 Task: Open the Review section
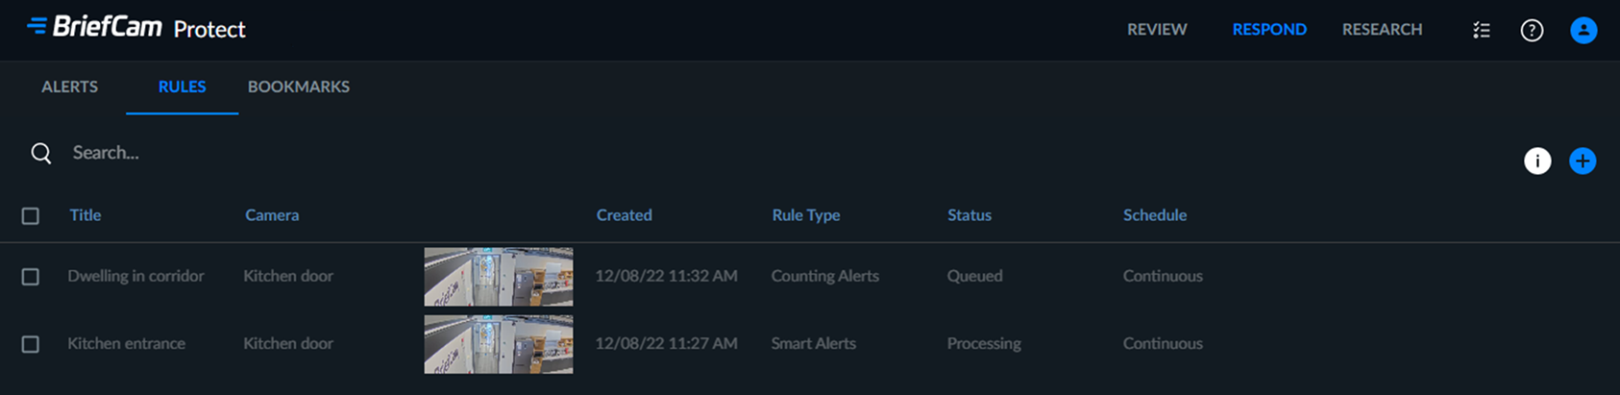(1157, 30)
